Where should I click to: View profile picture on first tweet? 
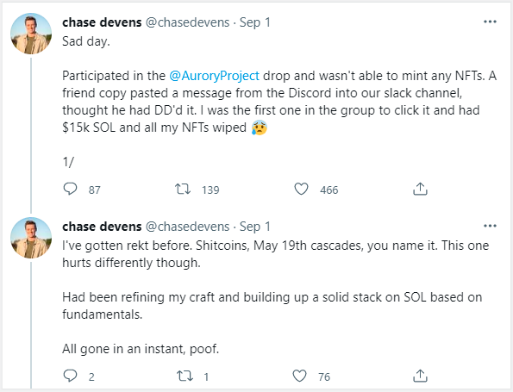click(31, 34)
